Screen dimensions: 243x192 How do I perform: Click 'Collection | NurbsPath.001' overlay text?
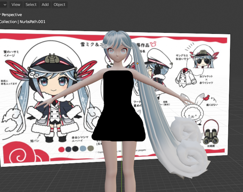coord(23,22)
